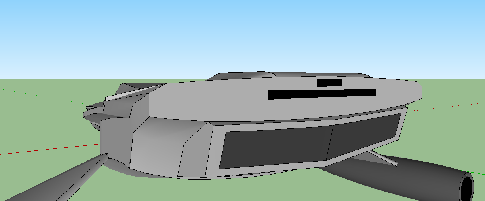Click the raised dome on top of the hull
This screenshot has width=485, height=201.
pos(245,75)
